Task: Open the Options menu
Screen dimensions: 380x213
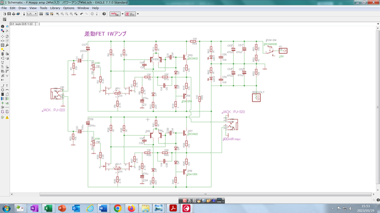Action: click(x=69, y=8)
